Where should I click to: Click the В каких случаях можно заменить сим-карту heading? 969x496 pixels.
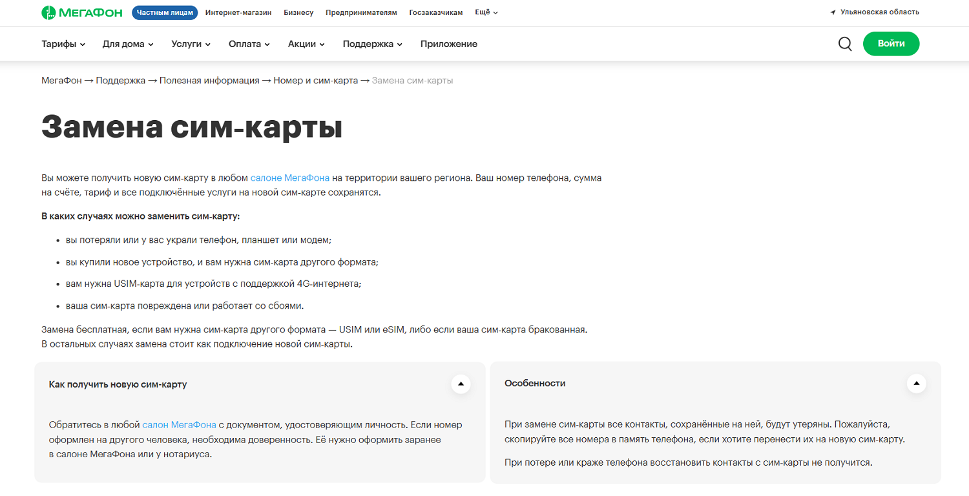[x=141, y=216]
